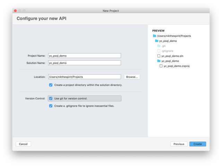Screen dimensions: 222x167
Task: Edit the Location path field
Action: click(x=84, y=77)
